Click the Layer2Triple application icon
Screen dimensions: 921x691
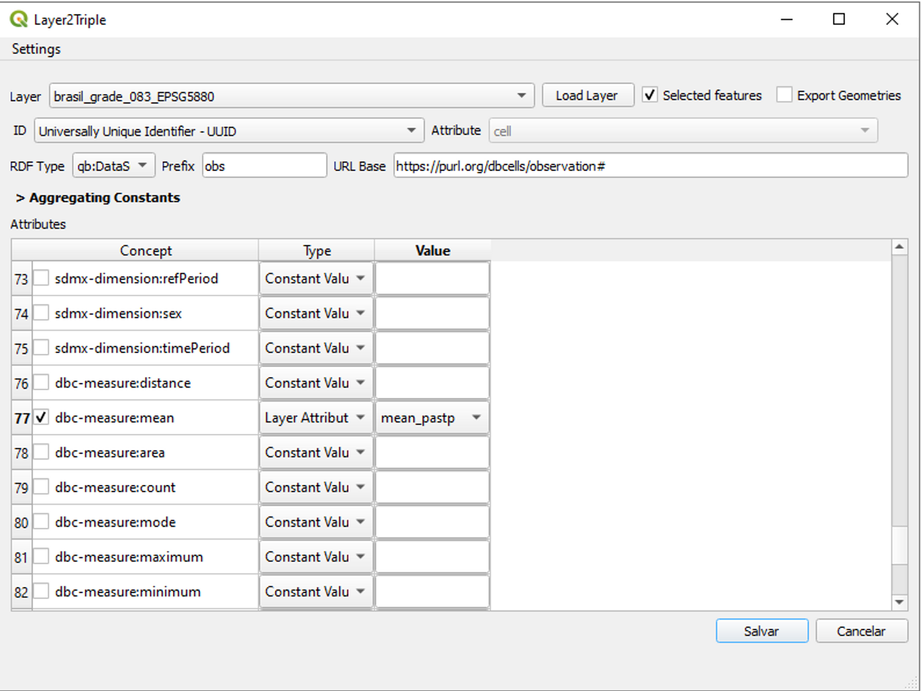(18, 19)
